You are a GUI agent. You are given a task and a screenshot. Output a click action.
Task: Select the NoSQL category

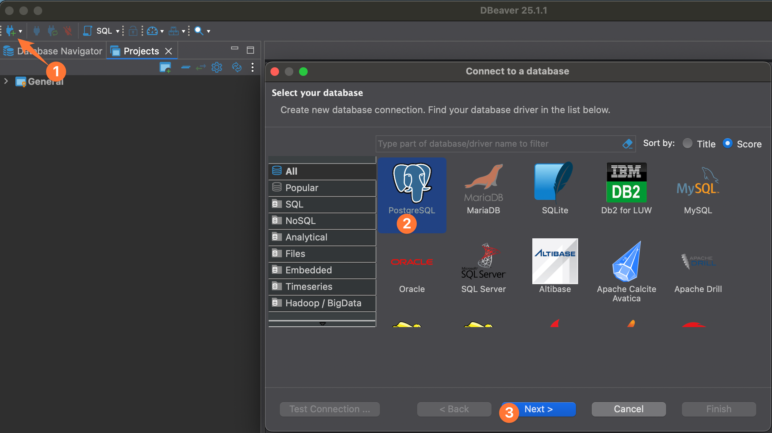click(x=322, y=221)
